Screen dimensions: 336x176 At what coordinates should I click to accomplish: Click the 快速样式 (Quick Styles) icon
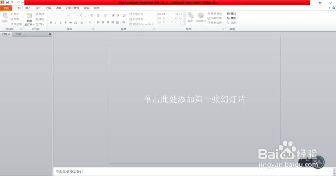201,15
